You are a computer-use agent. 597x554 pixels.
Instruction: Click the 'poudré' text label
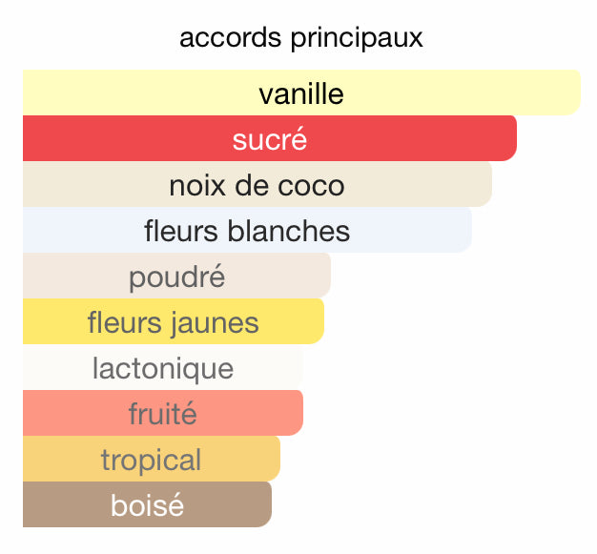tap(176, 277)
